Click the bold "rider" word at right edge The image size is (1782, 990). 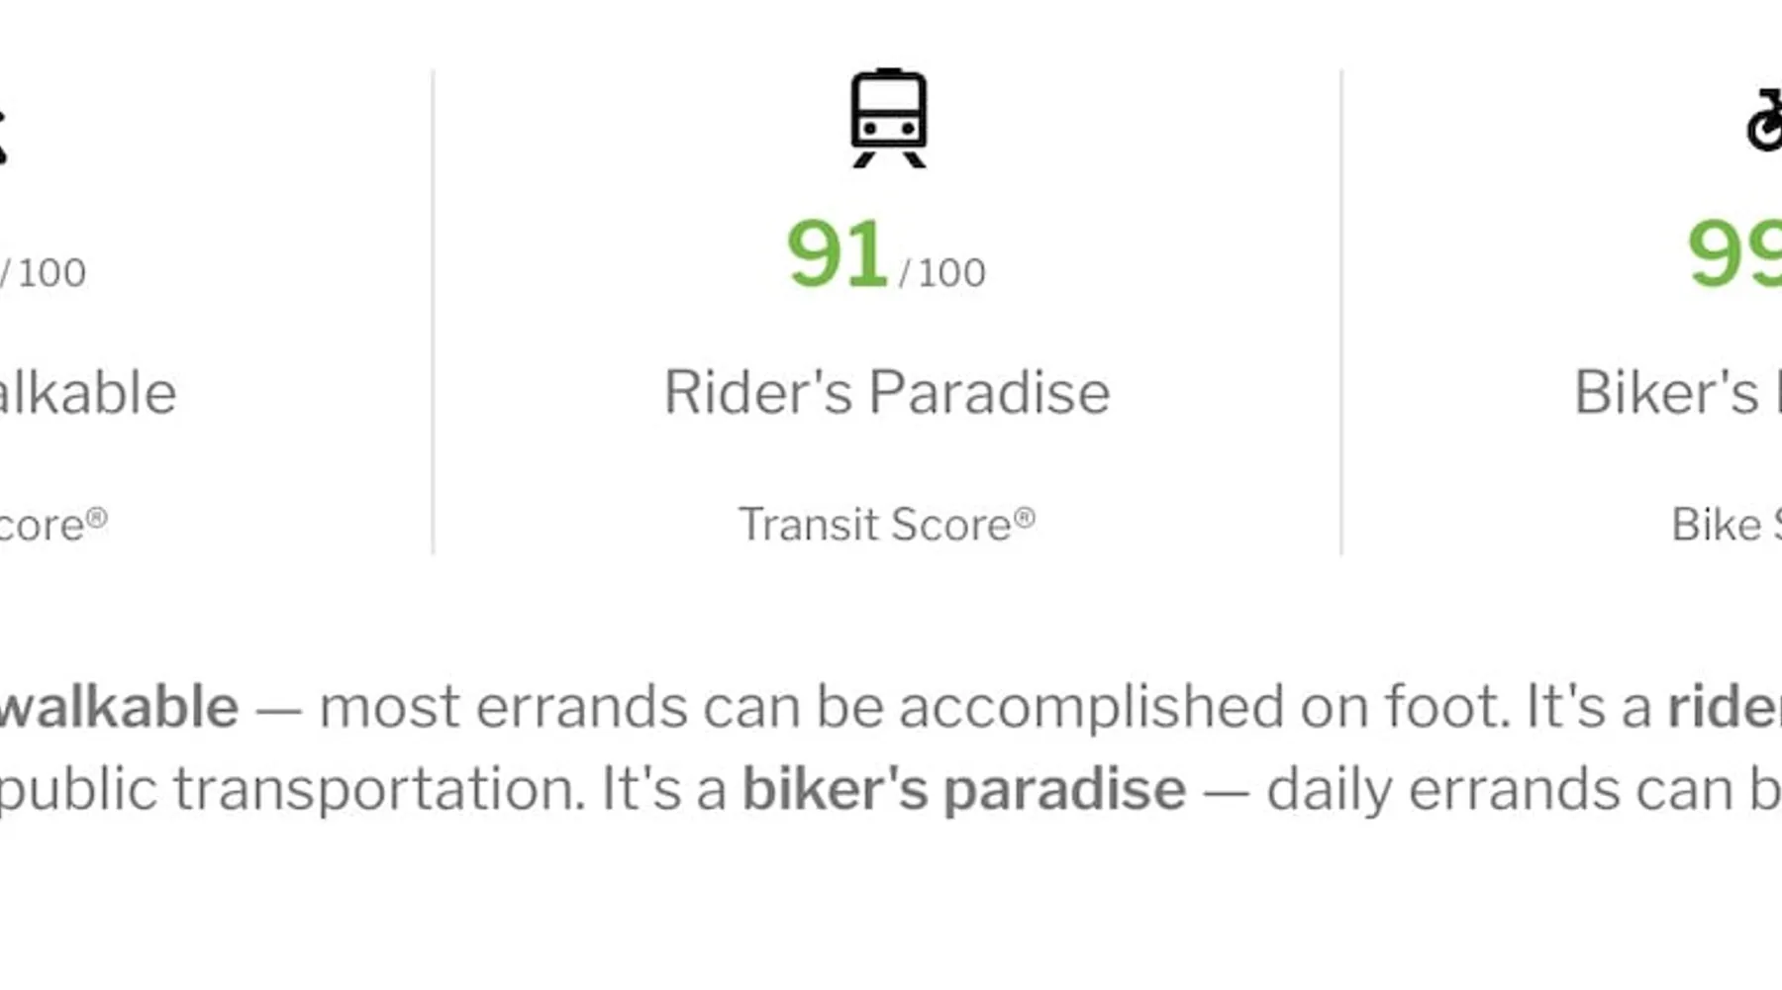coord(1725,707)
